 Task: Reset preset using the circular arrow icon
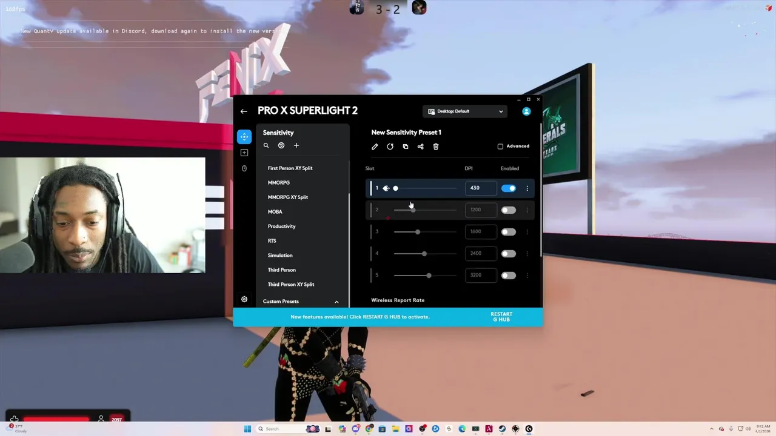pos(390,147)
